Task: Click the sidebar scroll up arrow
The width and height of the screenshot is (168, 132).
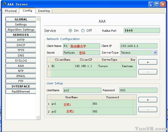Action: click(x=38, y=19)
